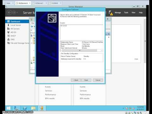The height and width of the screenshot is (114, 152).
Task: Switch to the Home tab at top
Action: (8, 3)
